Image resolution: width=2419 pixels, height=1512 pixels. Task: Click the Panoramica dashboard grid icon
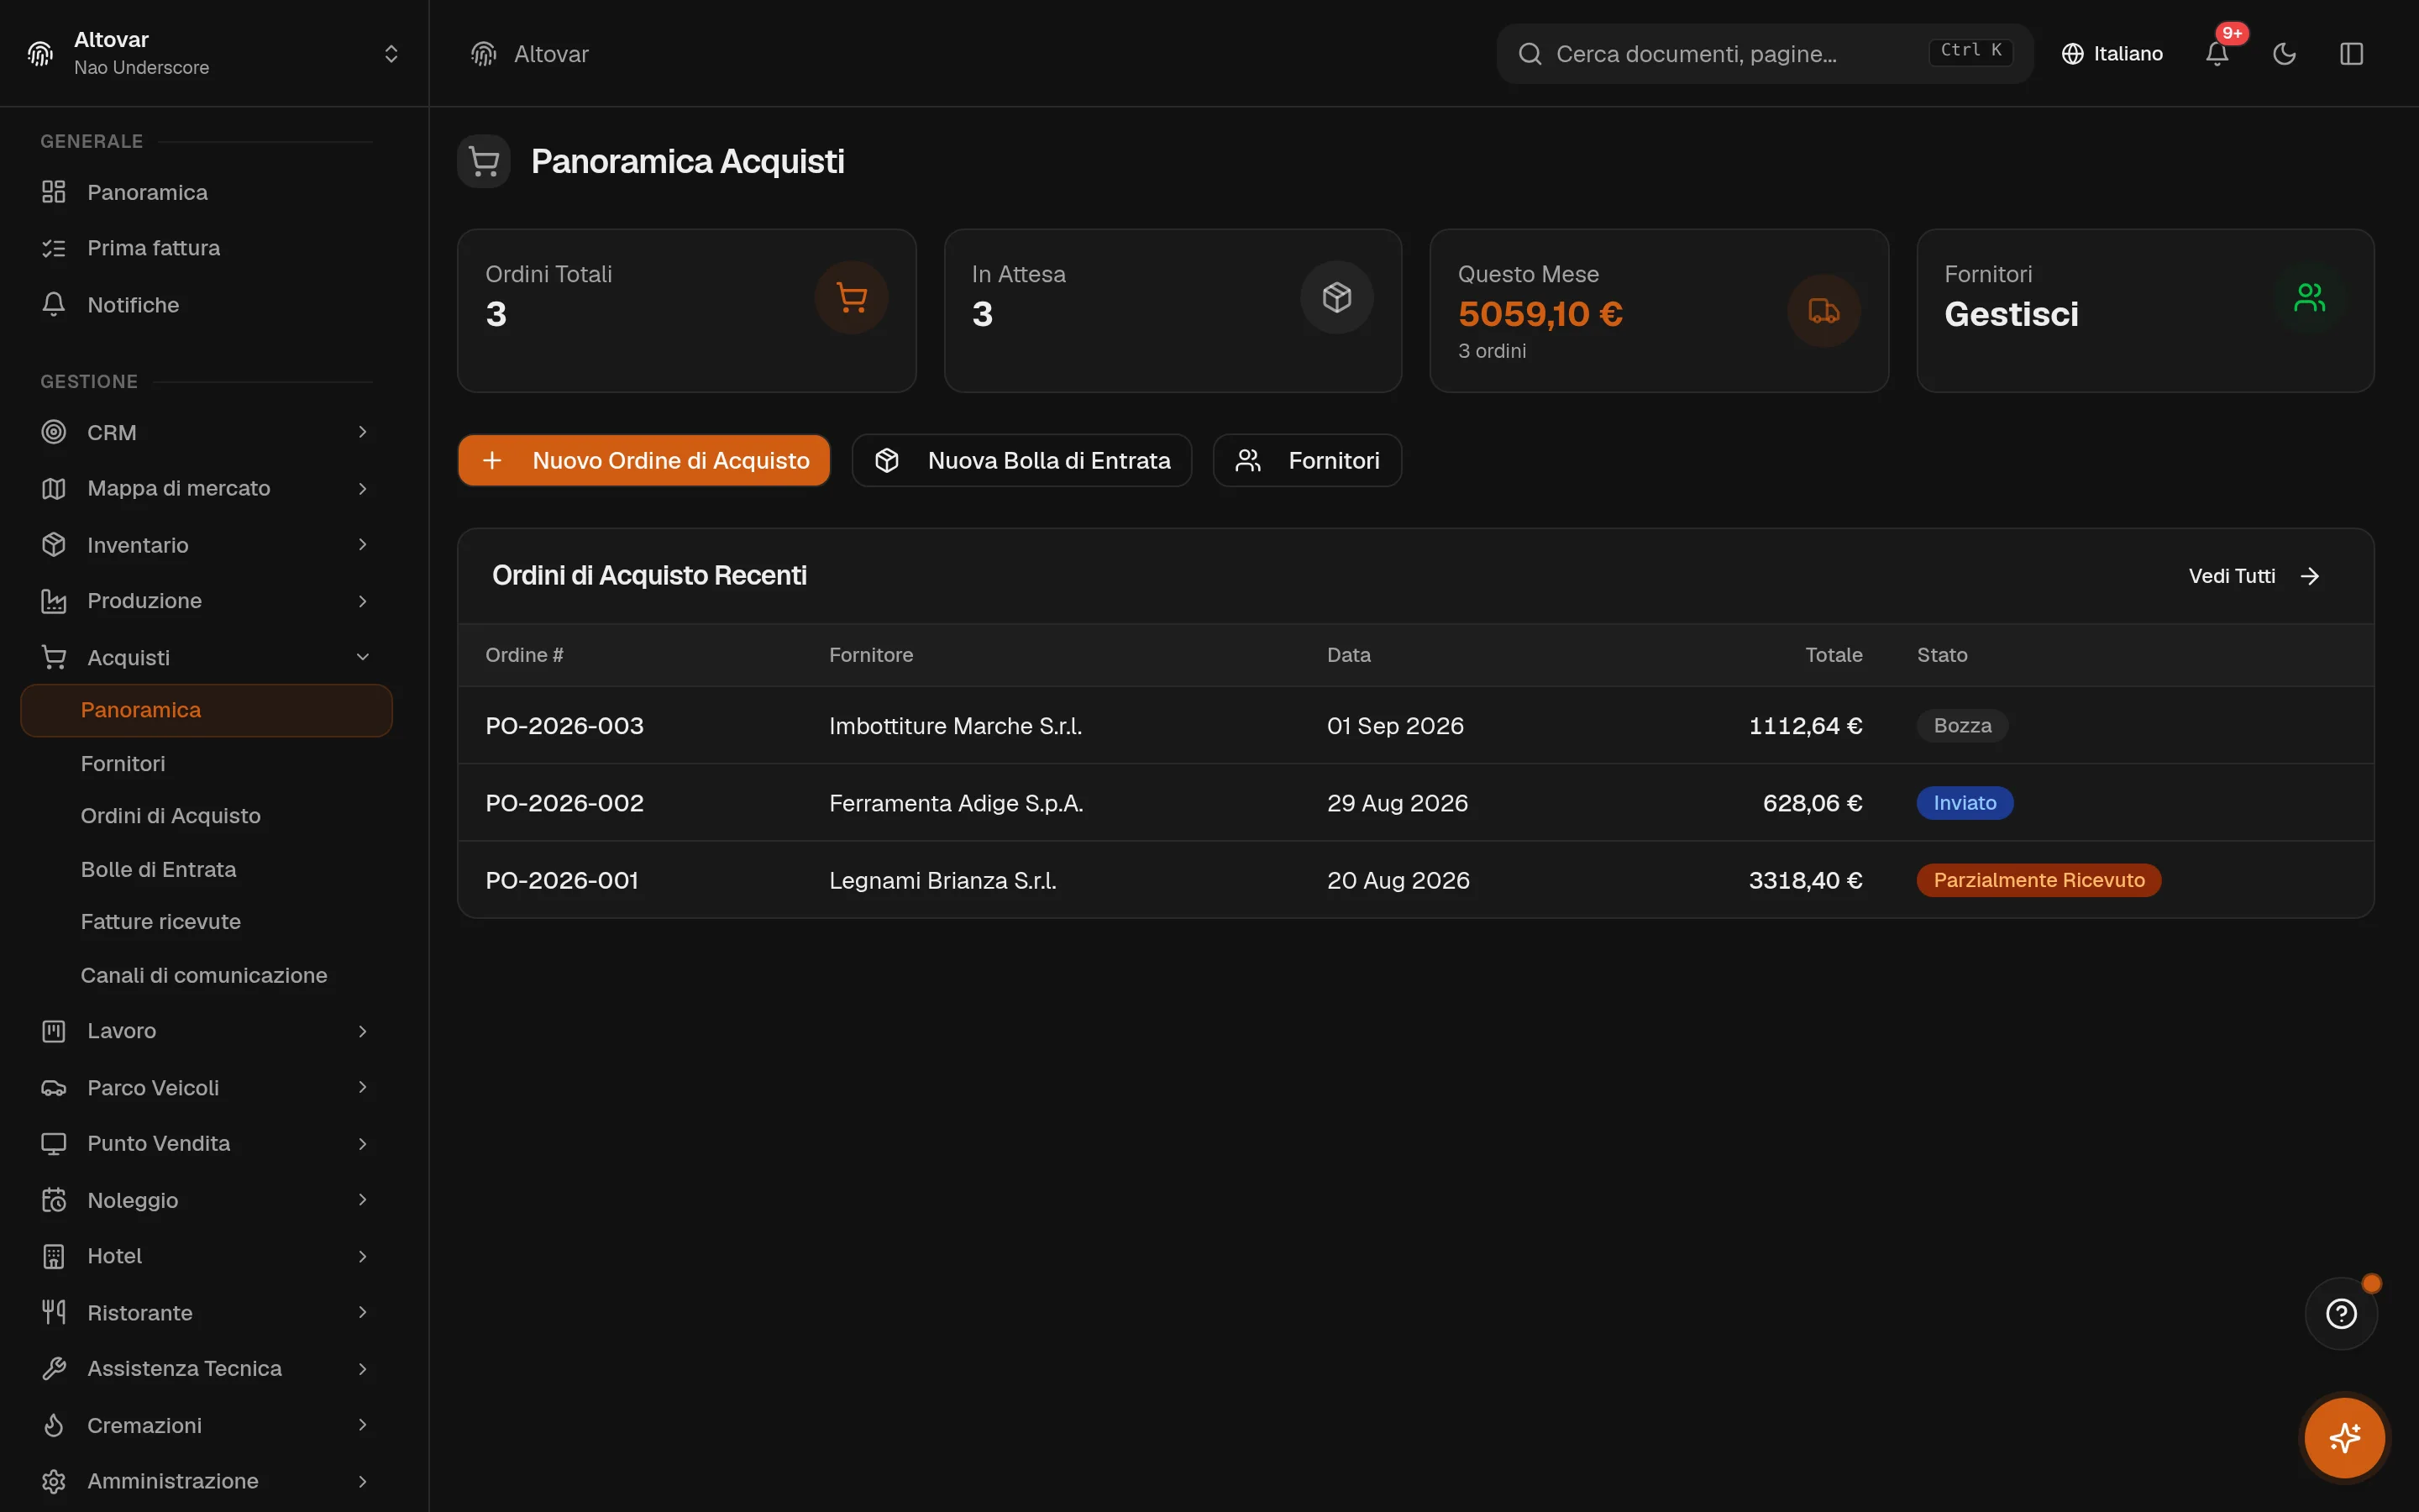pos(54,192)
